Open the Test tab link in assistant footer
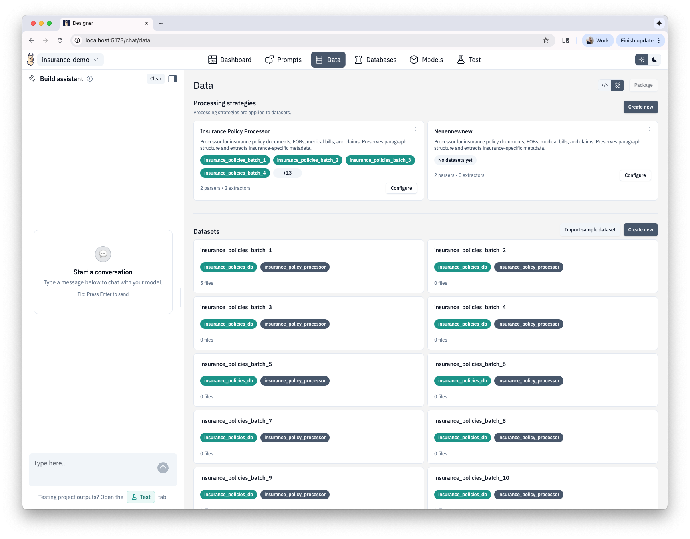Screen dimensions: 690x539 click(141, 497)
